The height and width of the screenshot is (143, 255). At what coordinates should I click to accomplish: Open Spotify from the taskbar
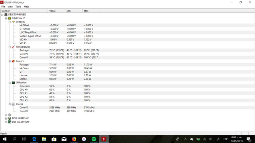[x=94, y=139]
